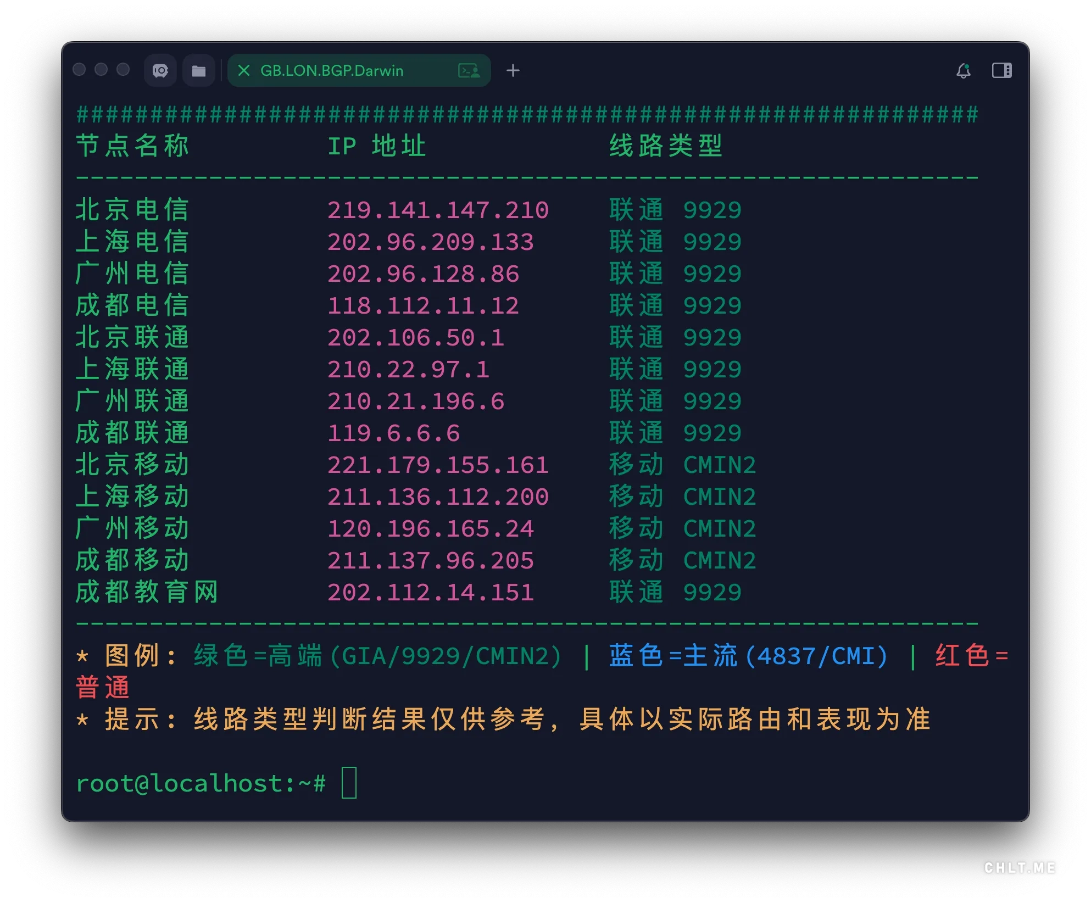Click the IP 地址 column header
This screenshot has width=1091, height=903.
376,146
